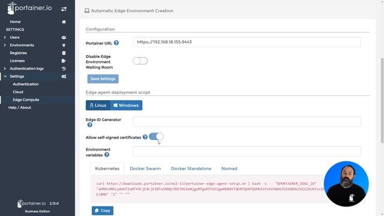Click into the Portainer URL field
This screenshot has height=216, width=384.
tap(247, 42)
